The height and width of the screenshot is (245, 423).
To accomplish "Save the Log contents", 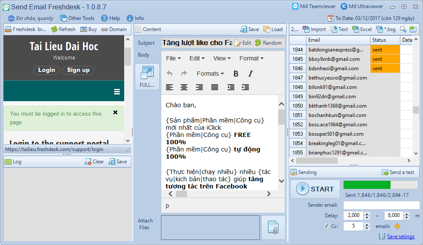I will click(118, 162).
